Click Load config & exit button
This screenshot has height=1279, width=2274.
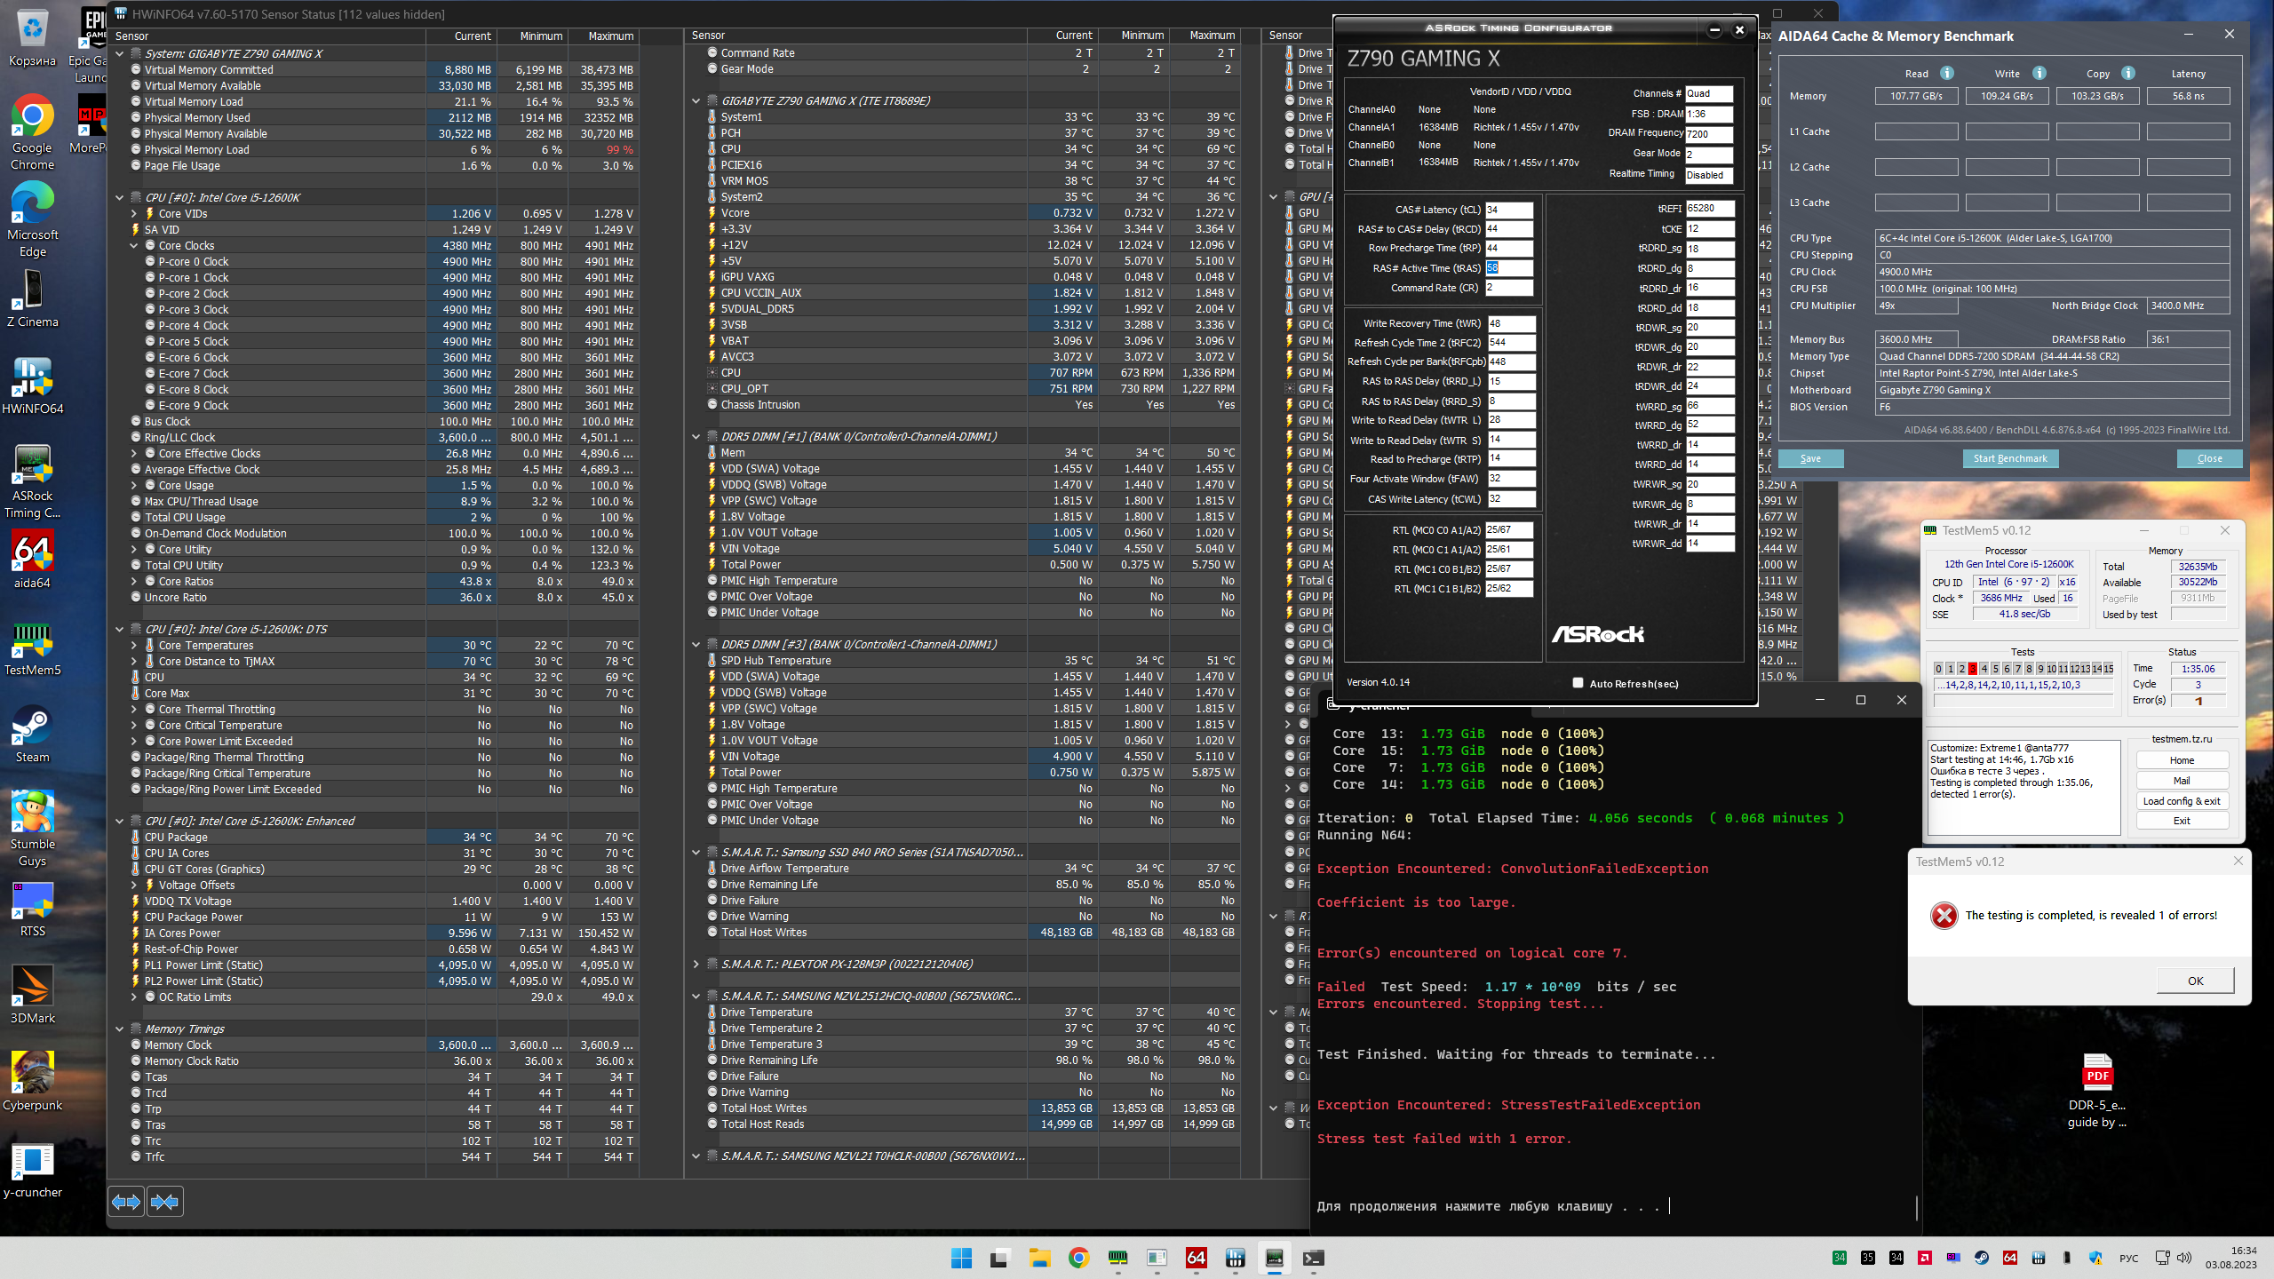point(2182,800)
